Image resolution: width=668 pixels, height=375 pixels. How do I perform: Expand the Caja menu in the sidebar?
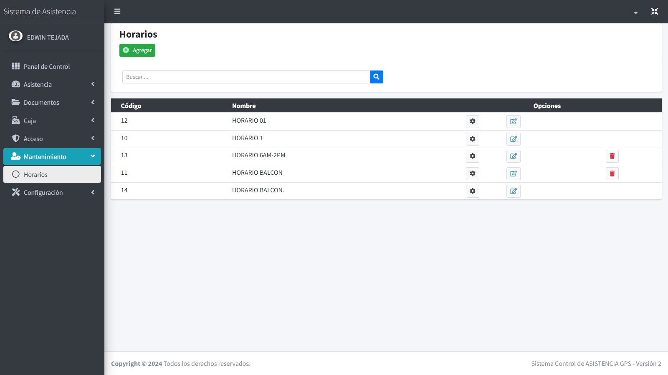pos(52,121)
